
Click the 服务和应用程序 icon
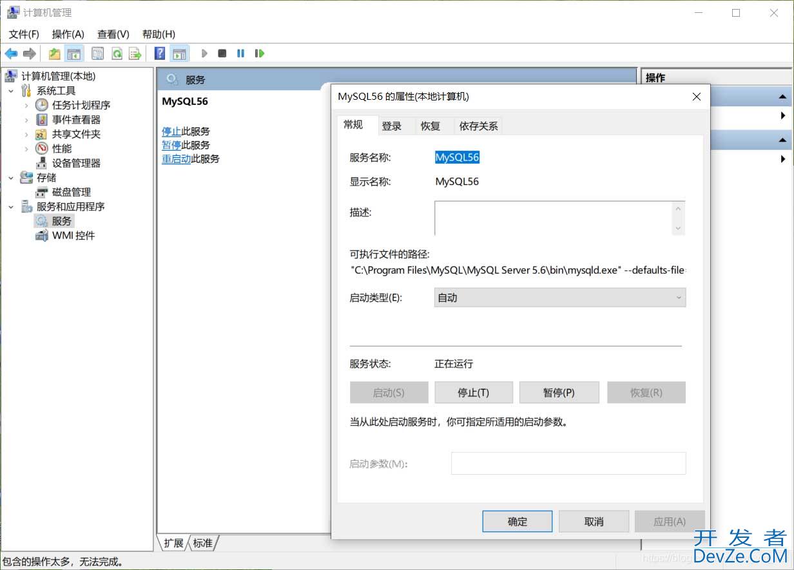[x=26, y=207]
